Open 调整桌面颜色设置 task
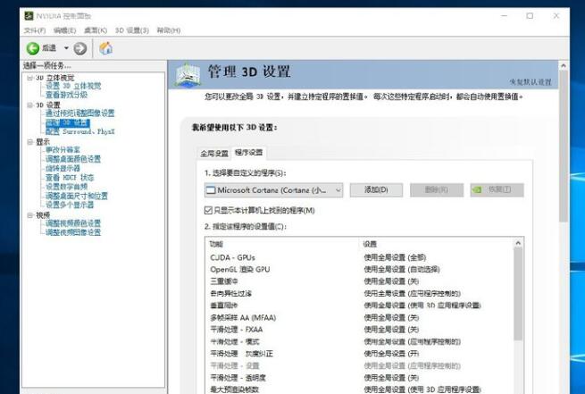Screen dimensions: 585x394 pyautogui.click(x=73, y=159)
